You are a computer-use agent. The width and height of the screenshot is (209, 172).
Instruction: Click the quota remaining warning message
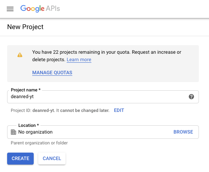tap(107, 56)
